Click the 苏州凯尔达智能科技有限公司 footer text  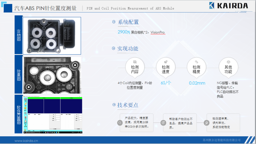click(221, 140)
